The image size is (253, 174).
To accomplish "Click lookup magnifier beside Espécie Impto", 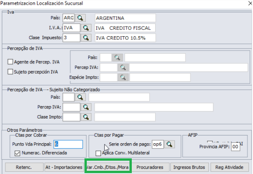I will [123, 78].
